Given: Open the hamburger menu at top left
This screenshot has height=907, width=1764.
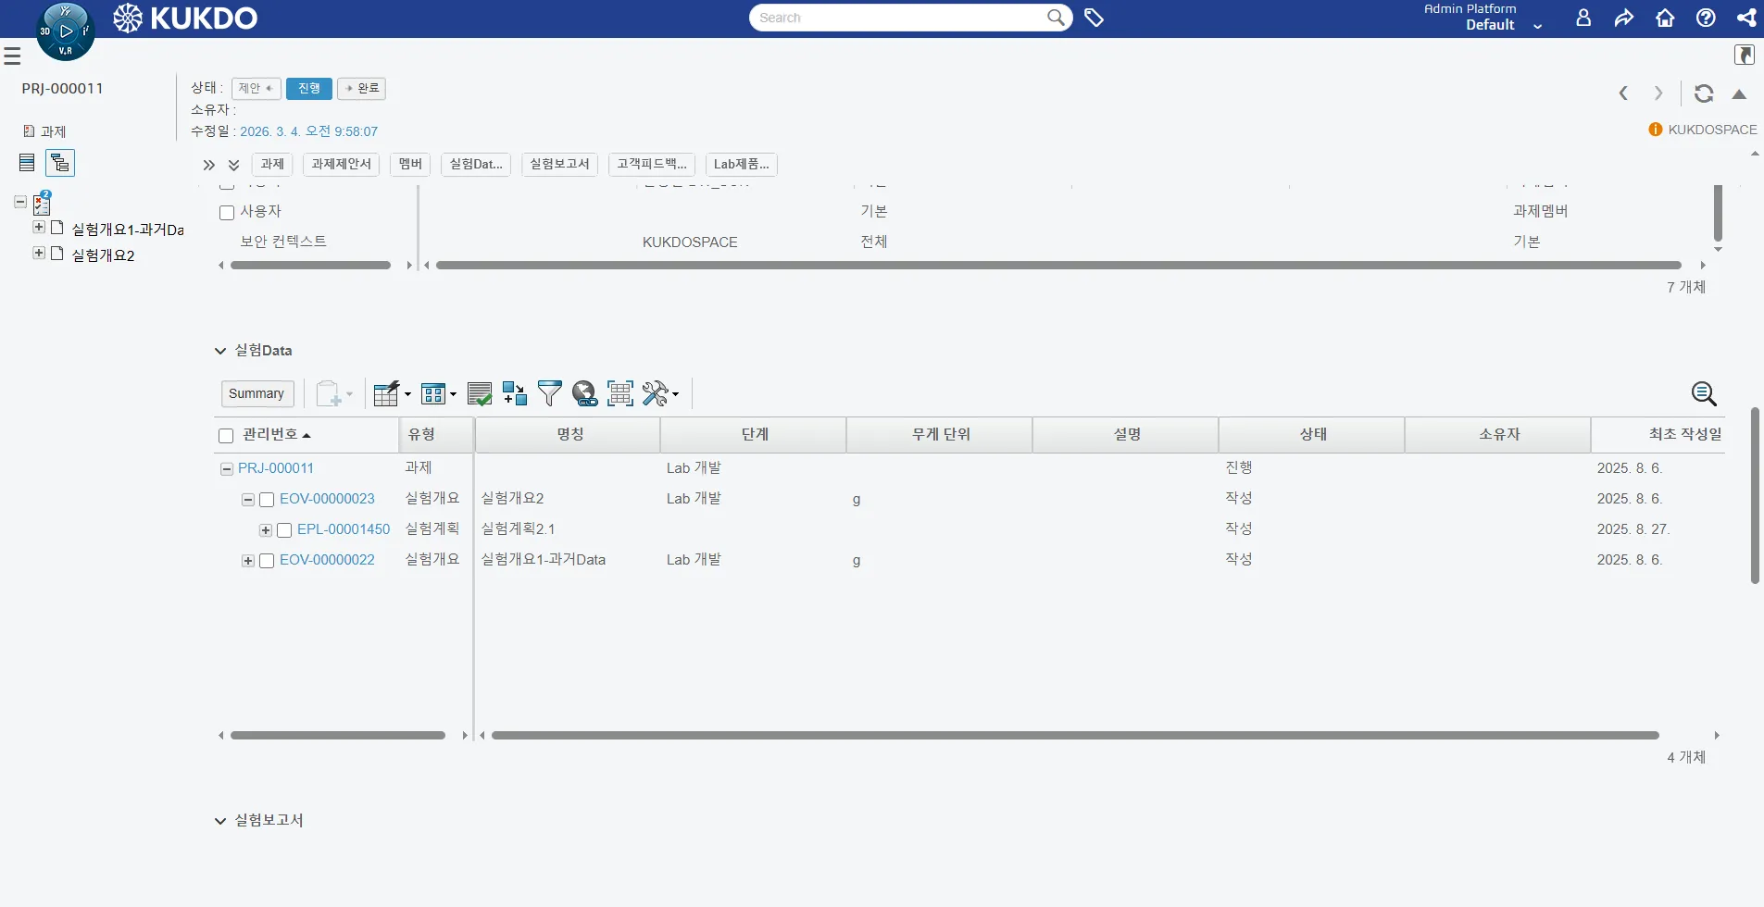Looking at the screenshot, I should pos(12,56).
